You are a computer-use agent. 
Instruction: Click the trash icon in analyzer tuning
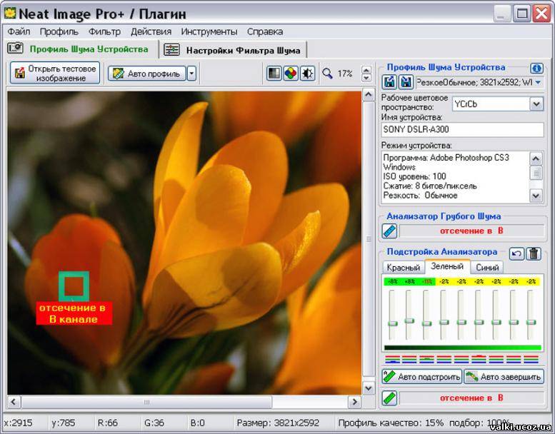[x=534, y=253]
